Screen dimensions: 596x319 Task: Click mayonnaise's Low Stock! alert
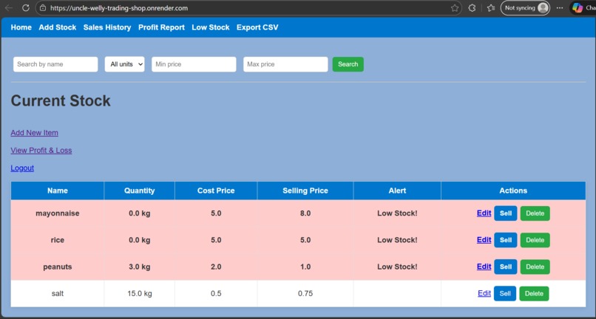point(397,213)
